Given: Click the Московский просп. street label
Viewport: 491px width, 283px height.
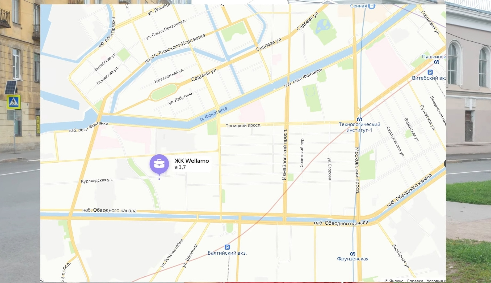Looking at the screenshot, I should point(357,170).
